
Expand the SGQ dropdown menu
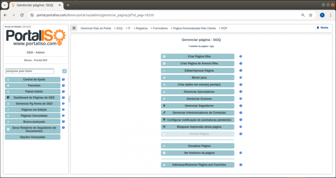(x=118, y=28)
